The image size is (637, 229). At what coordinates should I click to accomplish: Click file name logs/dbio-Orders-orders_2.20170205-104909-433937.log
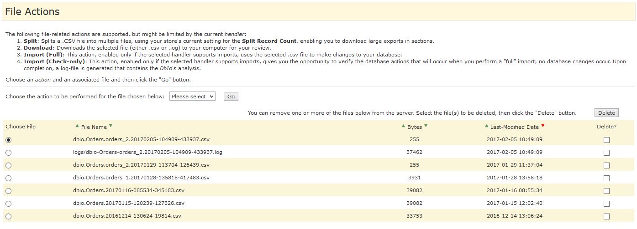(x=147, y=152)
